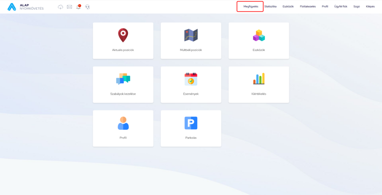Viewport: 382px width, 195px height.
Task: Click the Események calendar icon
Action: coord(191,79)
